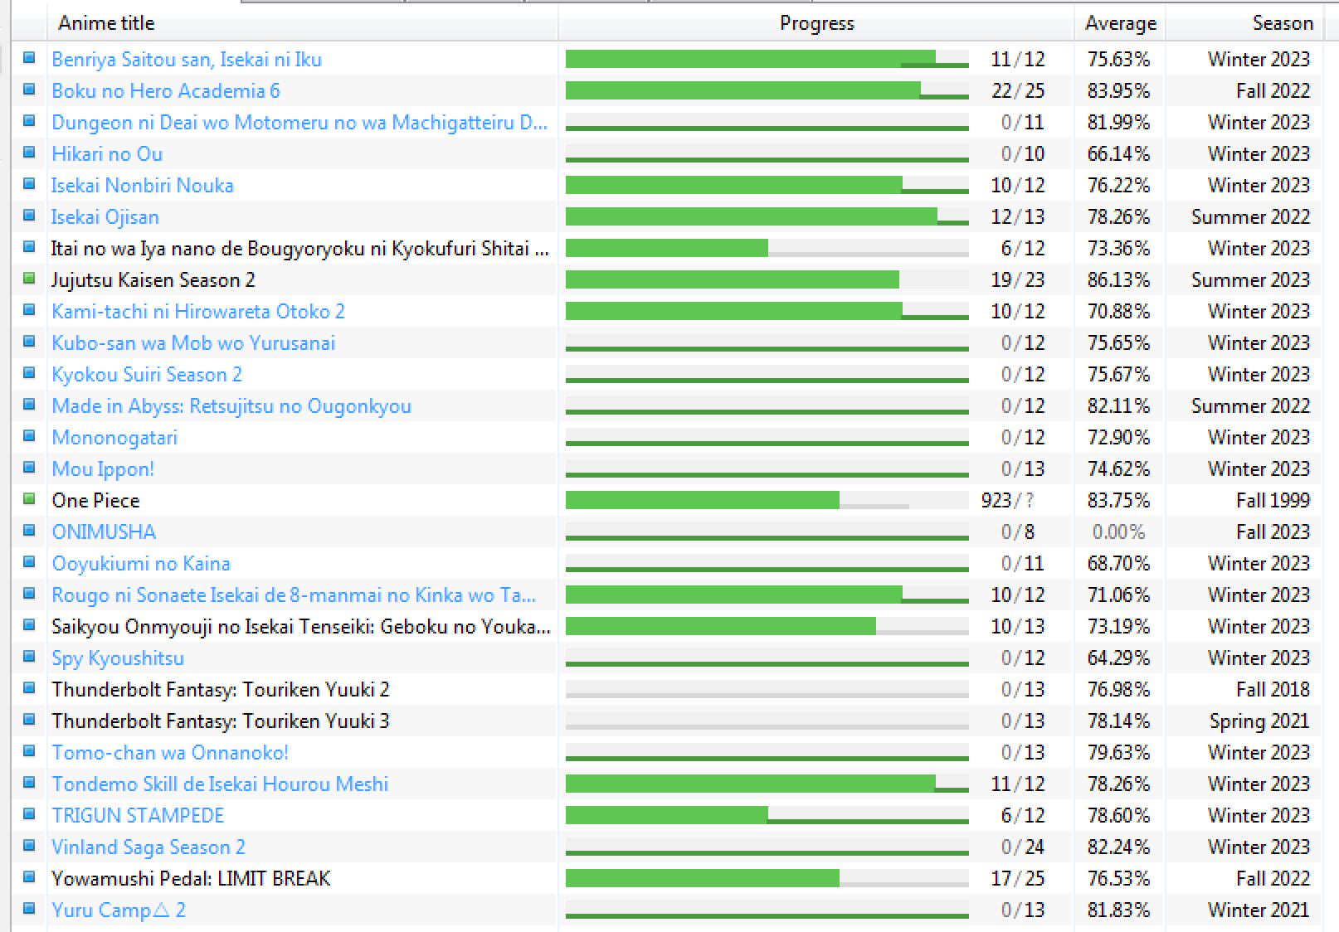Click the status icon for Thunderbolt Fantasy: Touriken Yuuki 3

click(x=29, y=720)
